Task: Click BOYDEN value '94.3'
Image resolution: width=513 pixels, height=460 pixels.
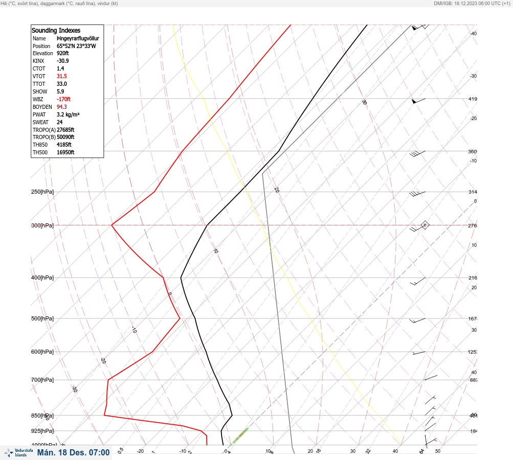Action: (61, 107)
